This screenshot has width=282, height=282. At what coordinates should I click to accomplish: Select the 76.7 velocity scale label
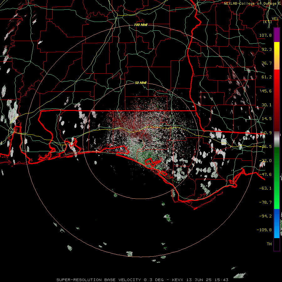click(x=267, y=63)
